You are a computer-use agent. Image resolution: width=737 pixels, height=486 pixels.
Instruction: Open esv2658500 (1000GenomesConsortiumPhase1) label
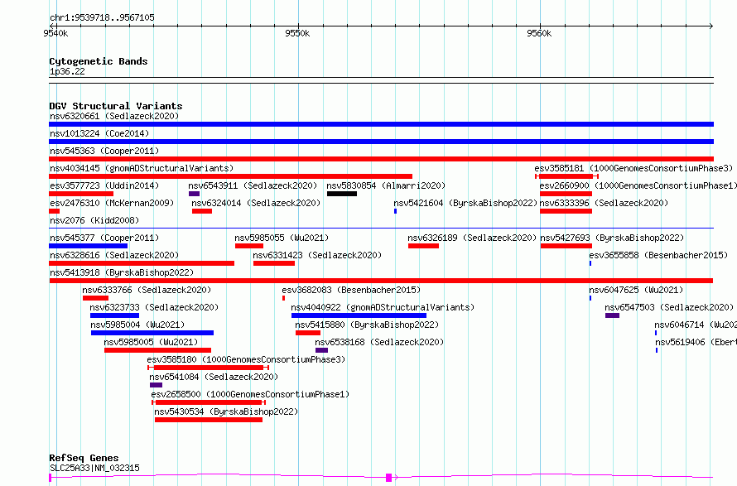pyautogui.click(x=250, y=394)
